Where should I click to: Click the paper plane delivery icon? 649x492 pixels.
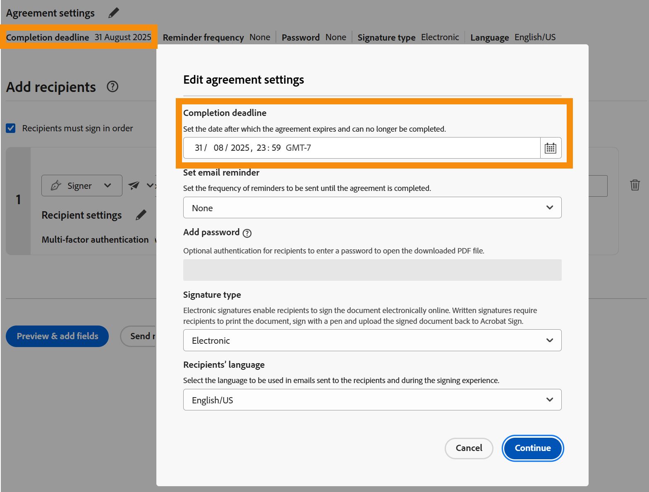(x=134, y=185)
